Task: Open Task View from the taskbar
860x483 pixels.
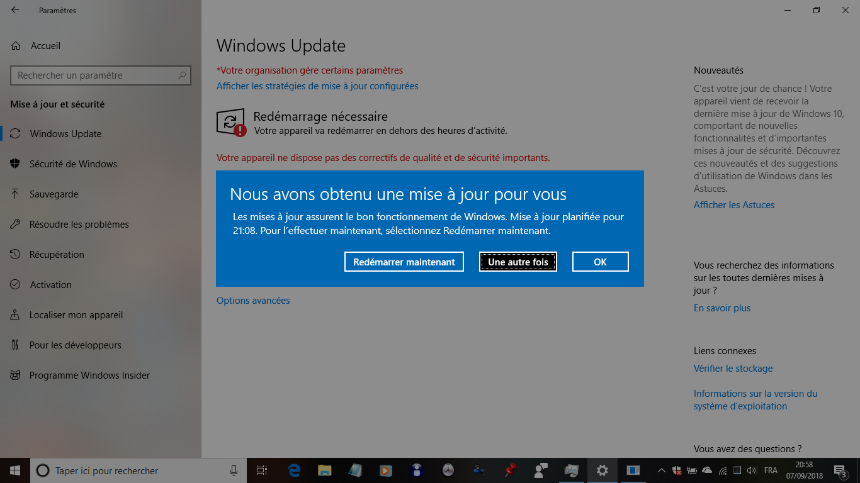Action: [262, 470]
